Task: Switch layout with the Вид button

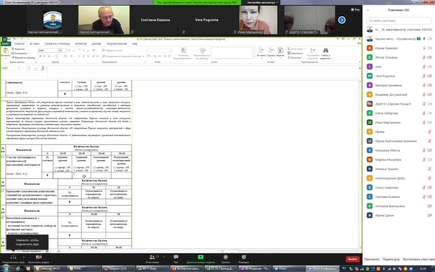Action: click(x=355, y=10)
